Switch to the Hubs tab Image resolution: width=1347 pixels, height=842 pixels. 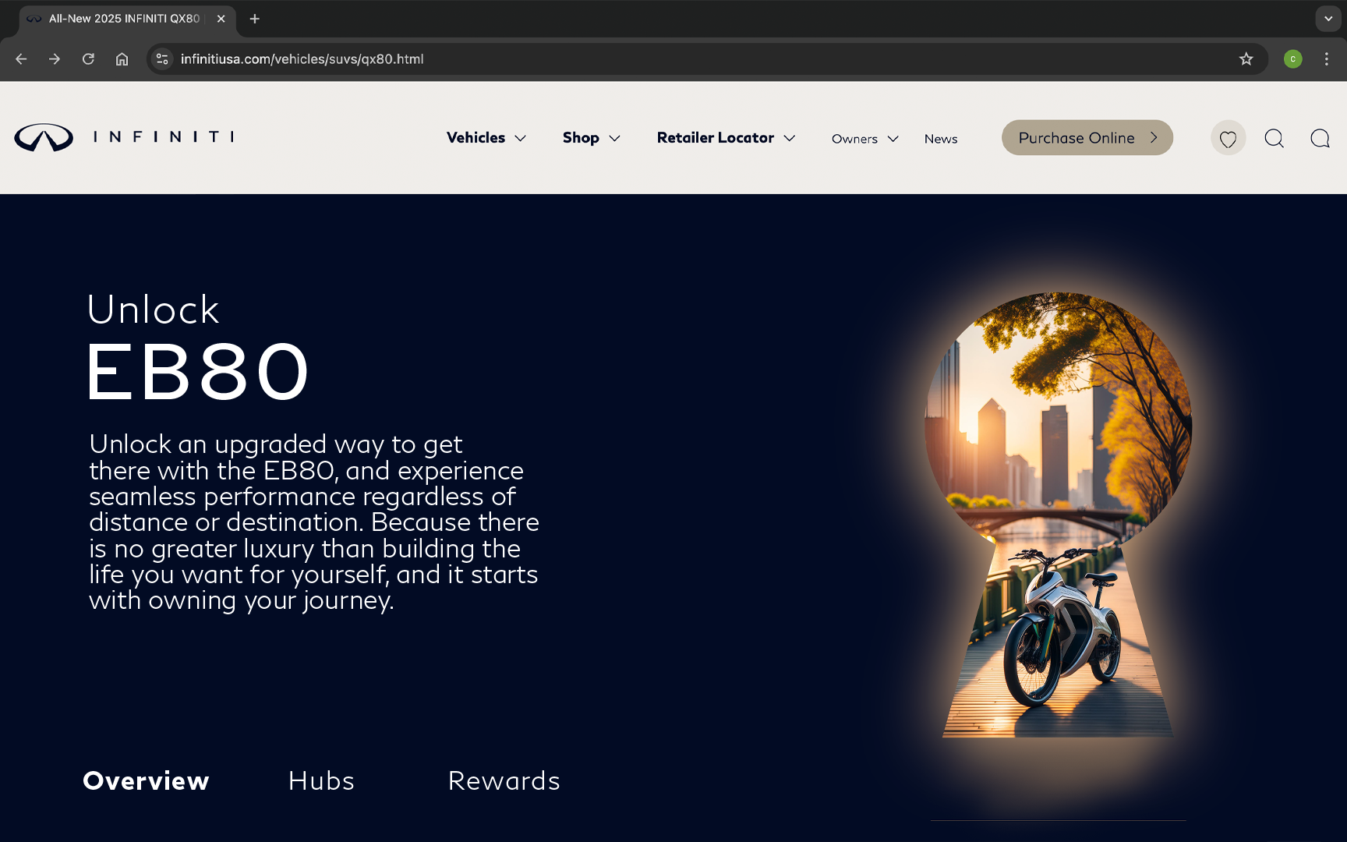pyautogui.click(x=321, y=780)
